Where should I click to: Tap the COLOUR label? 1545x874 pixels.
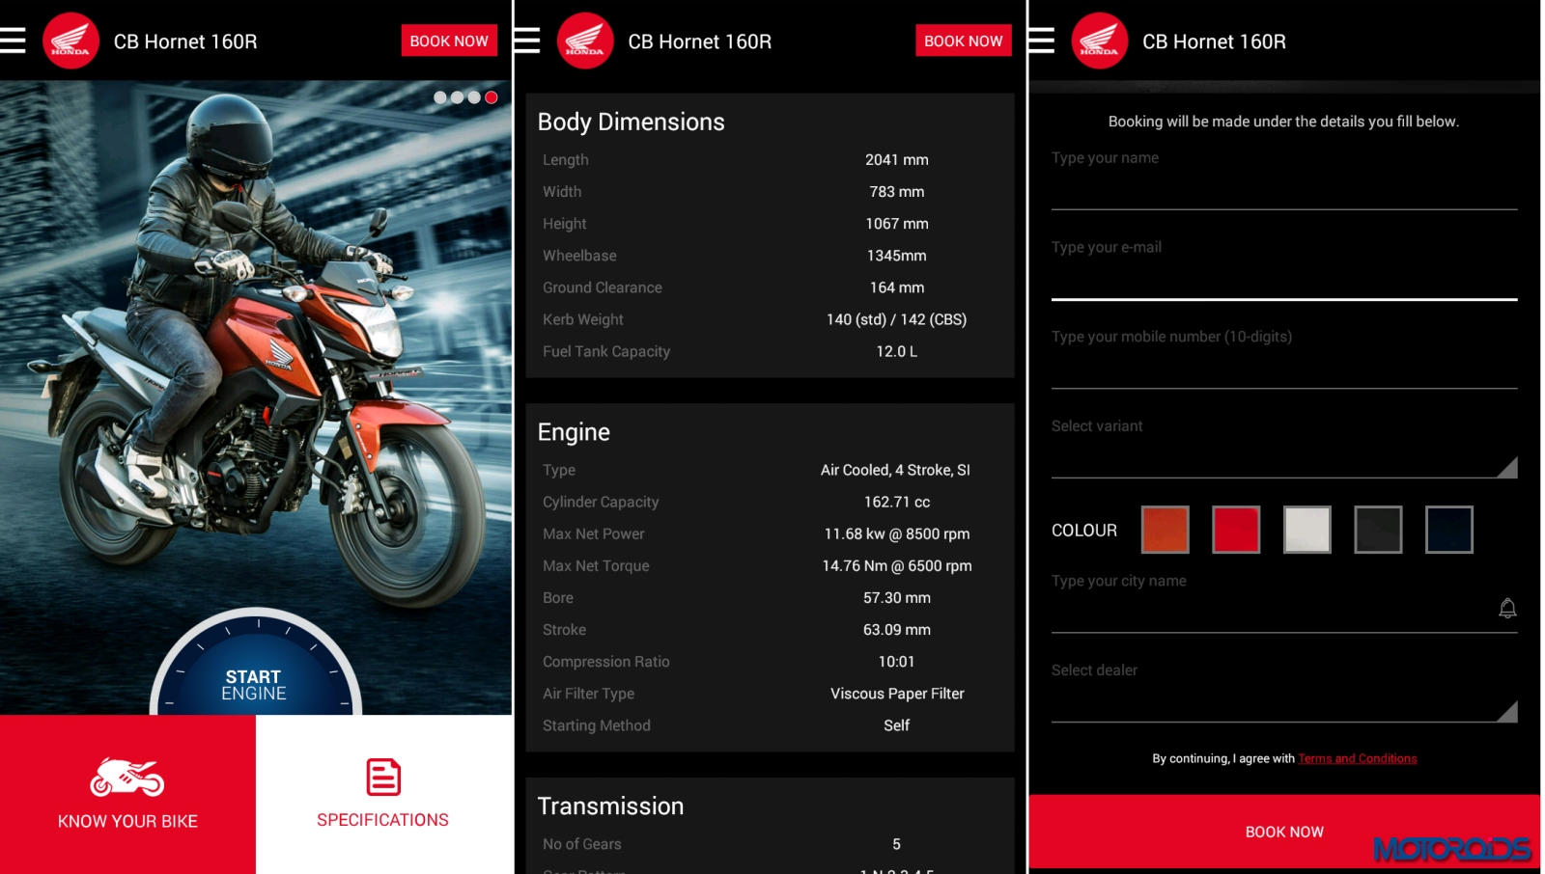pos(1084,531)
